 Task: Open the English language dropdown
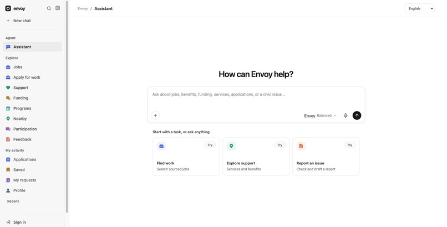[419, 8]
